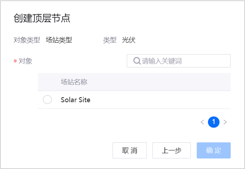
Task: Click the 创建顶层节点 dialog title
Action: click(x=42, y=18)
